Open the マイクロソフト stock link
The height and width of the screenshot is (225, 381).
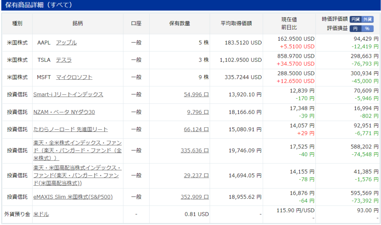74,77
